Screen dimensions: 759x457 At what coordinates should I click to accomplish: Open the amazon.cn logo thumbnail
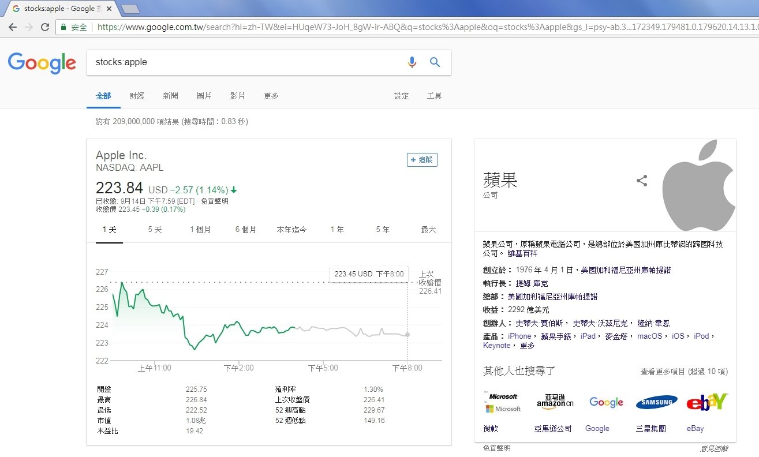click(555, 403)
